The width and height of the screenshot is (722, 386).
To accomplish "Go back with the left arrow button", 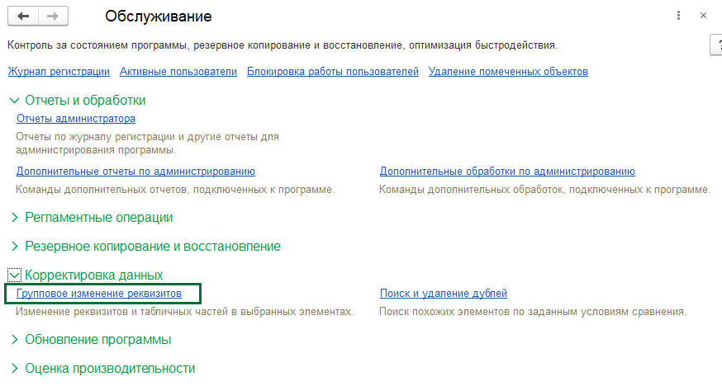I will click(23, 16).
